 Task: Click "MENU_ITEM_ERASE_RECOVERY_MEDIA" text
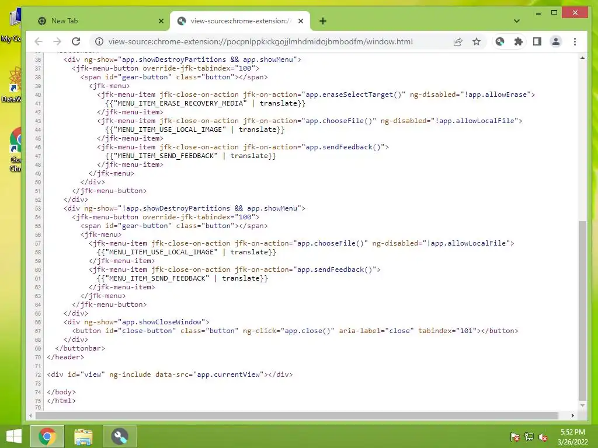(x=180, y=103)
